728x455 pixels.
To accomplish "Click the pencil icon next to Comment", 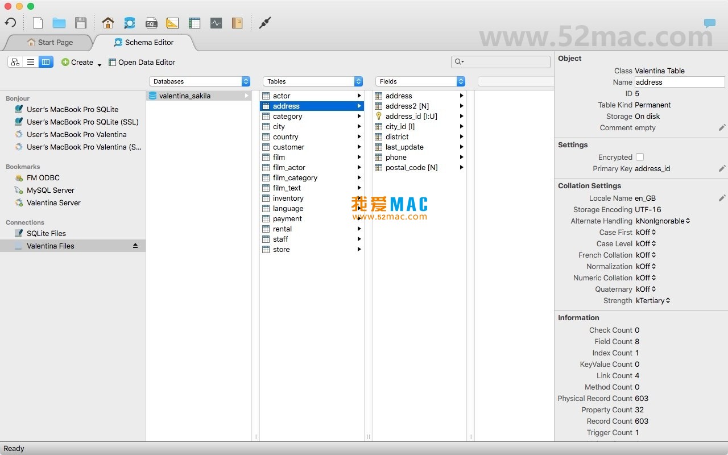I will coord(721,128).
